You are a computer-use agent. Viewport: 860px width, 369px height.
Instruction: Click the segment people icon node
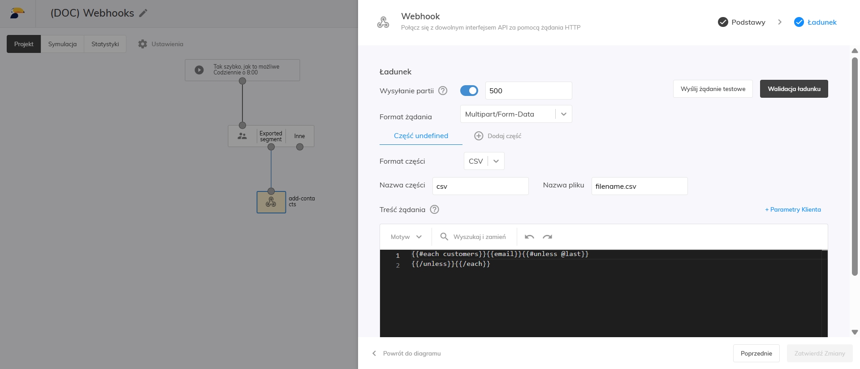[242, 136]
